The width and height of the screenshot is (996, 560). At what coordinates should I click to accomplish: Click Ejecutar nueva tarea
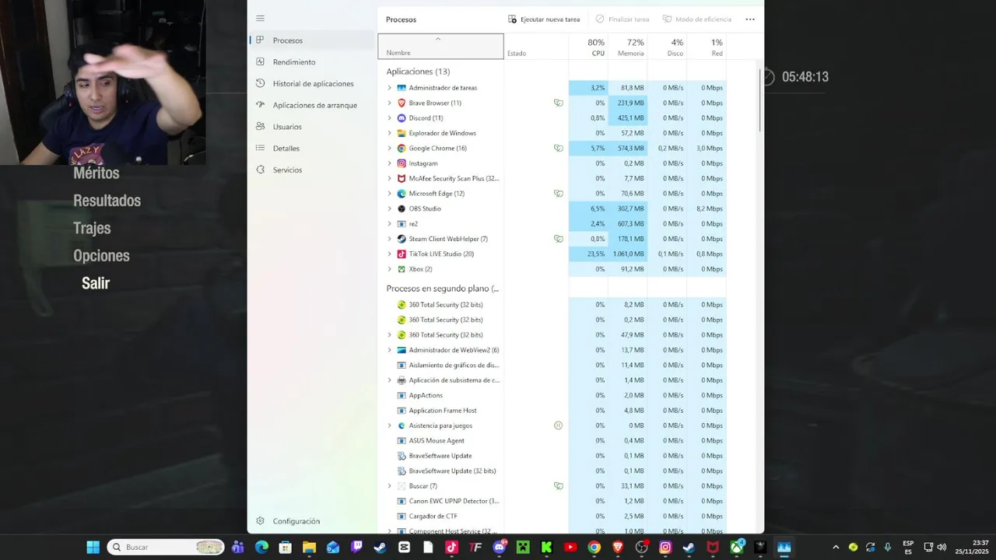544,19
